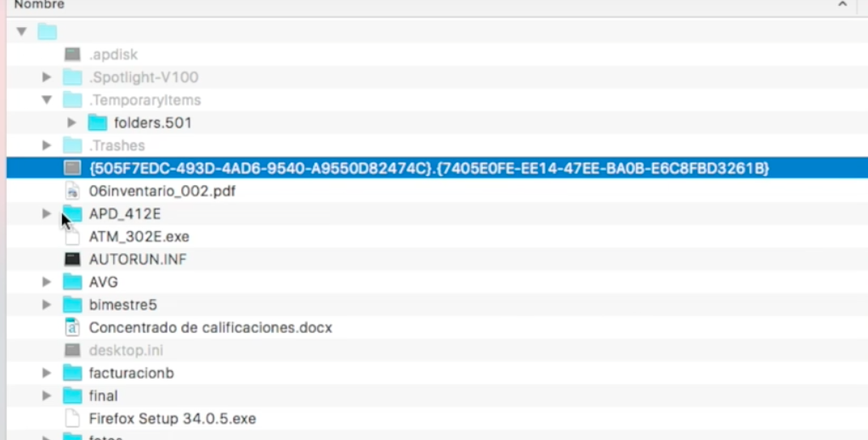This screenshot has width=868, height=440.
Task: Expand the .Trashes folder
Action: pos(47,145)
